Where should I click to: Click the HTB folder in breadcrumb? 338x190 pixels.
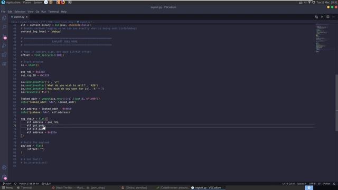[50, 22]
